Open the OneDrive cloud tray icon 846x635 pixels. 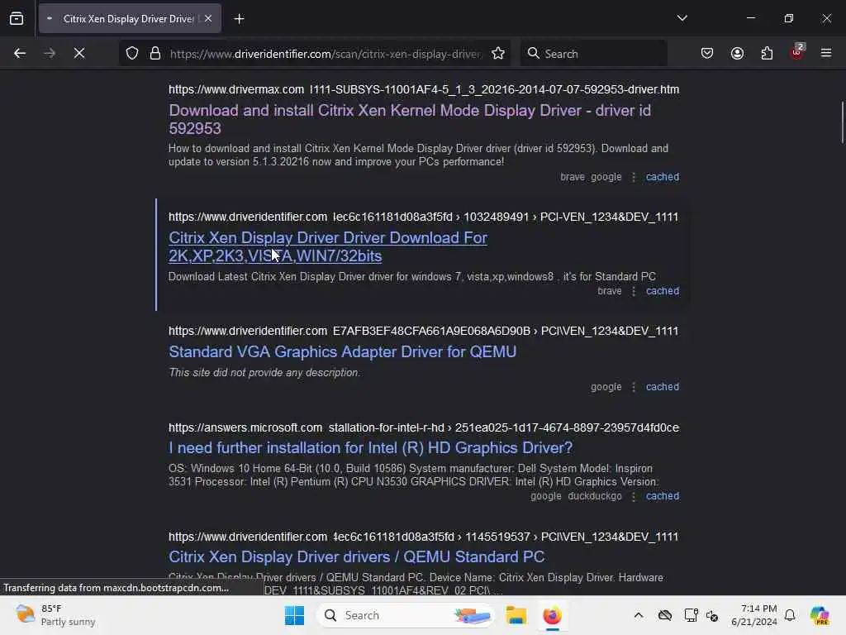pos(665,615)
